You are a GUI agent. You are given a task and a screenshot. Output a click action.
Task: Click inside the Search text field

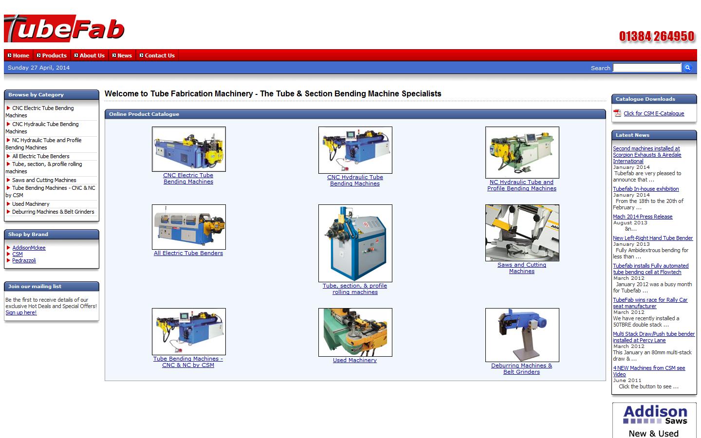coord(646,68)
